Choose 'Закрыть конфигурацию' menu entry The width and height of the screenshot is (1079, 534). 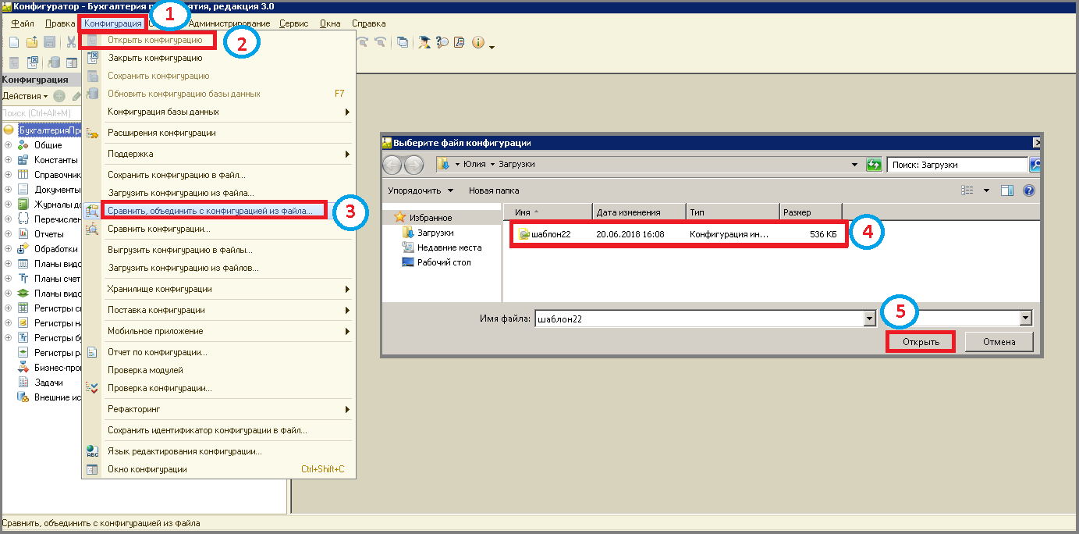tap(154, 58)
